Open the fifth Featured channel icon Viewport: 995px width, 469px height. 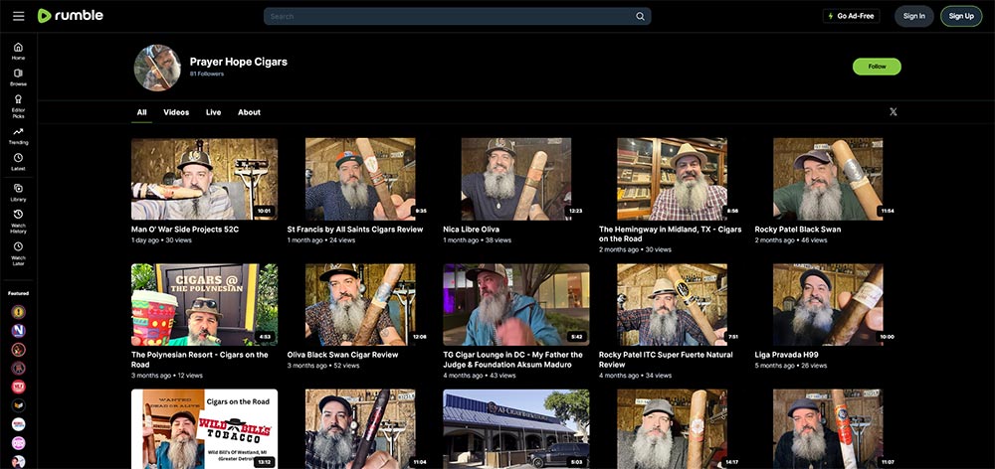18,387
